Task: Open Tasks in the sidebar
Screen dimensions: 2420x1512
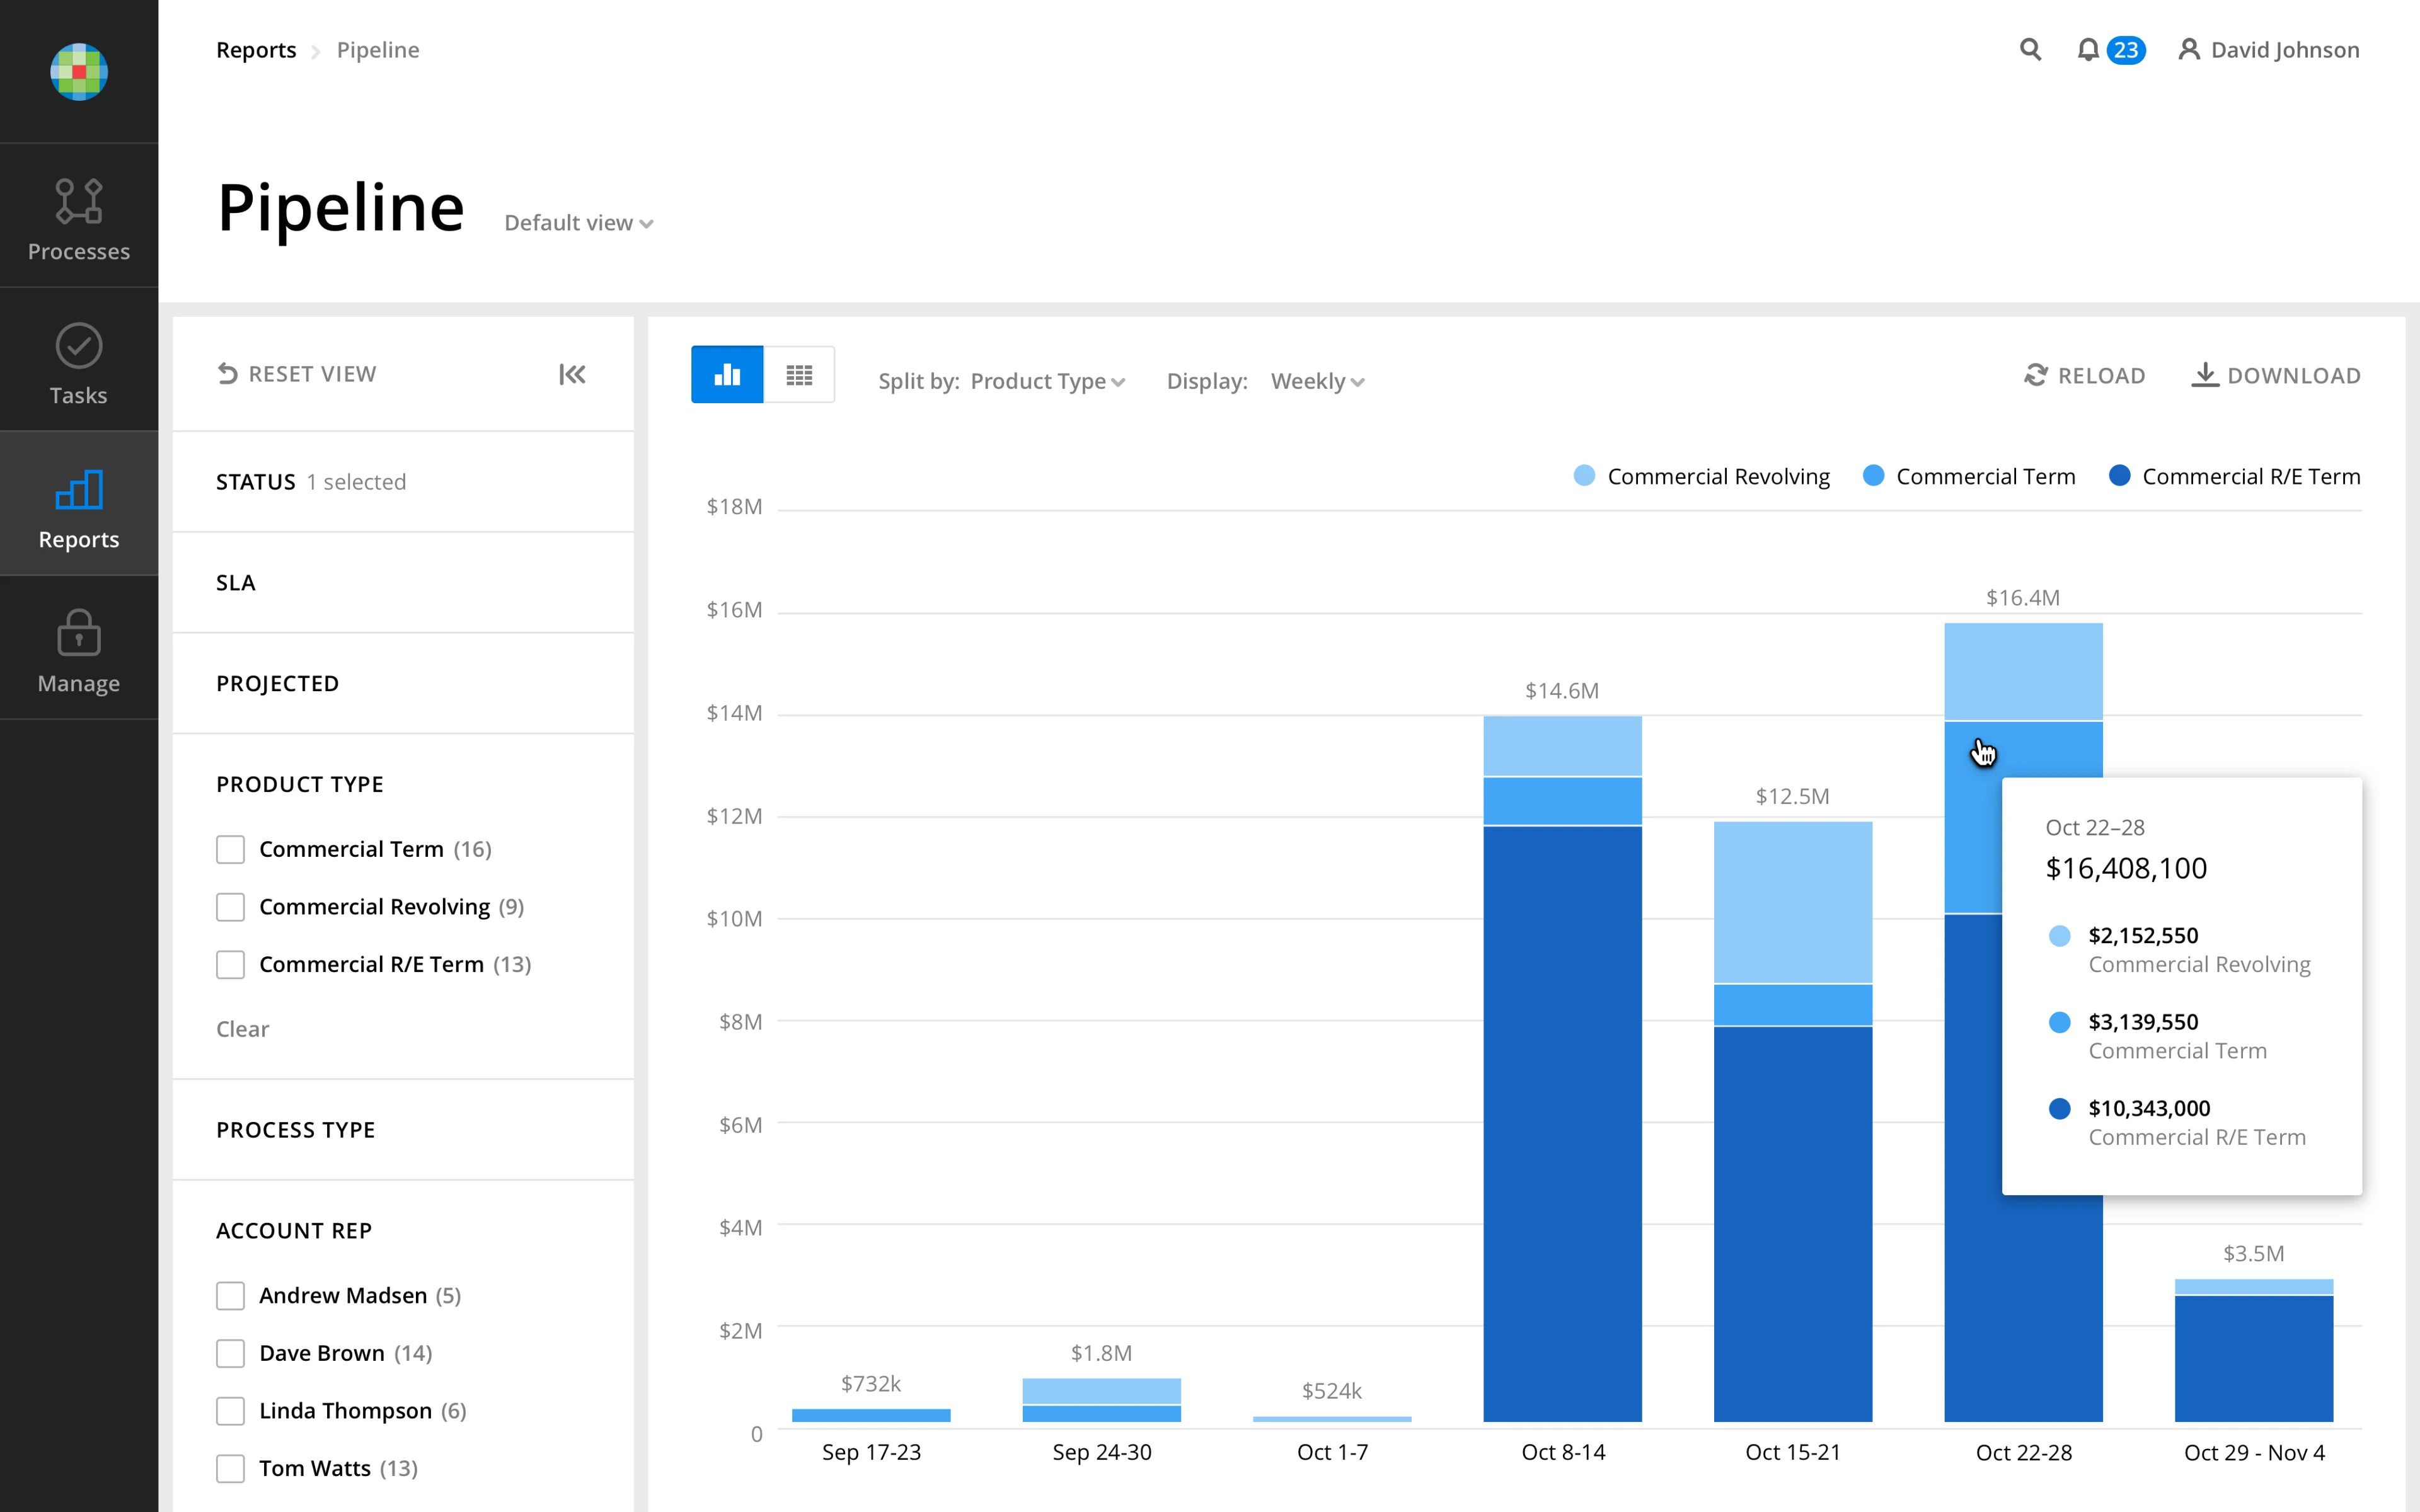Action: point(79,363)
